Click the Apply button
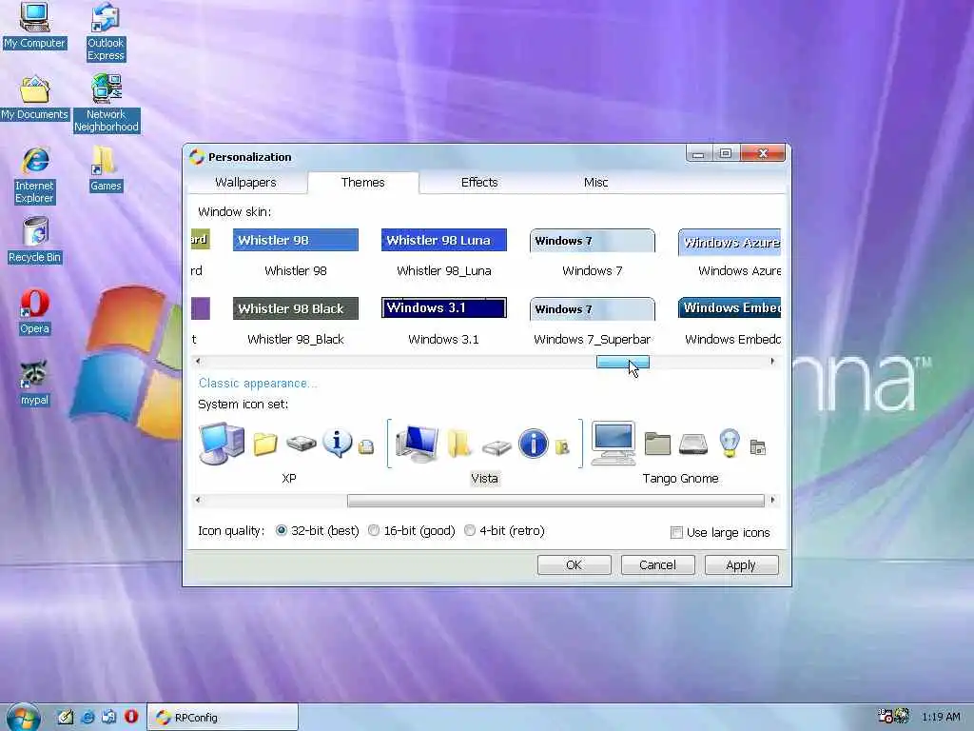The height and width of the screenshot is (731, 974). pos(741,565)
